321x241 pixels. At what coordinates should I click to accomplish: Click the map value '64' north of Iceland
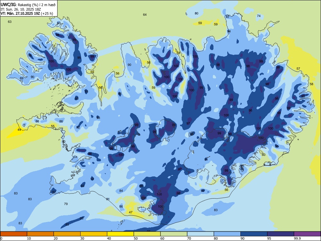click(145, 14)
